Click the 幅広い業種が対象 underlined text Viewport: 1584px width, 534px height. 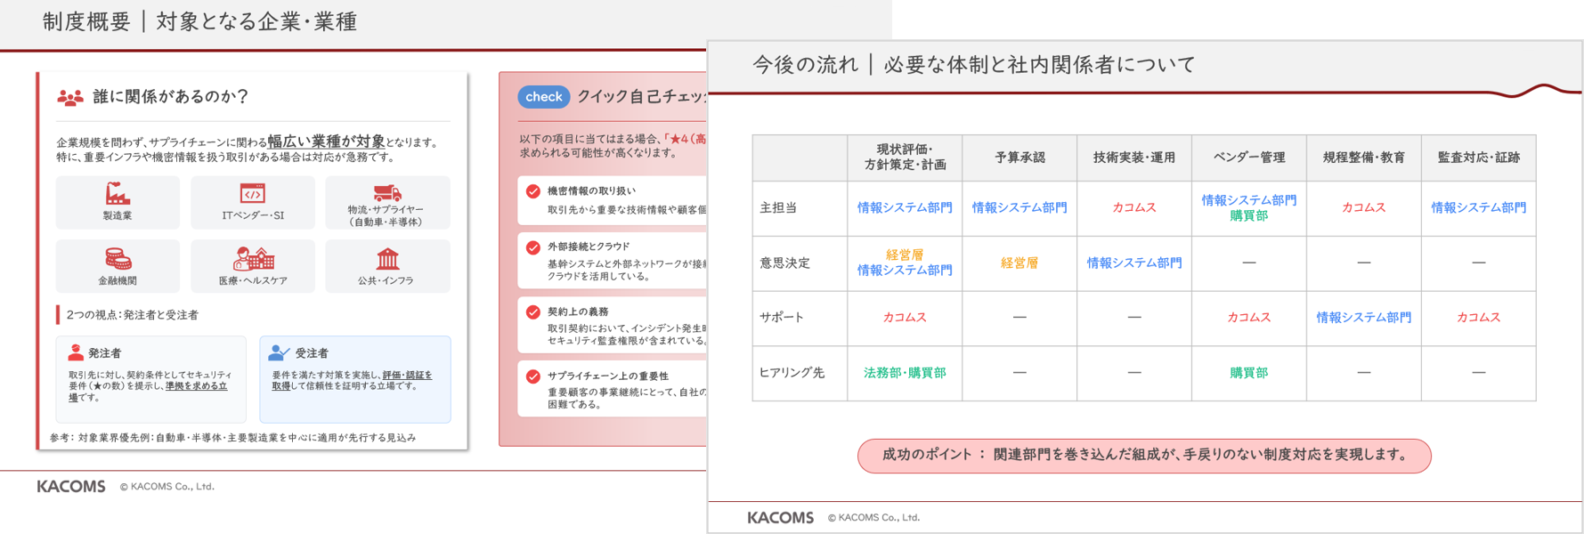click(x=326, y=142)
